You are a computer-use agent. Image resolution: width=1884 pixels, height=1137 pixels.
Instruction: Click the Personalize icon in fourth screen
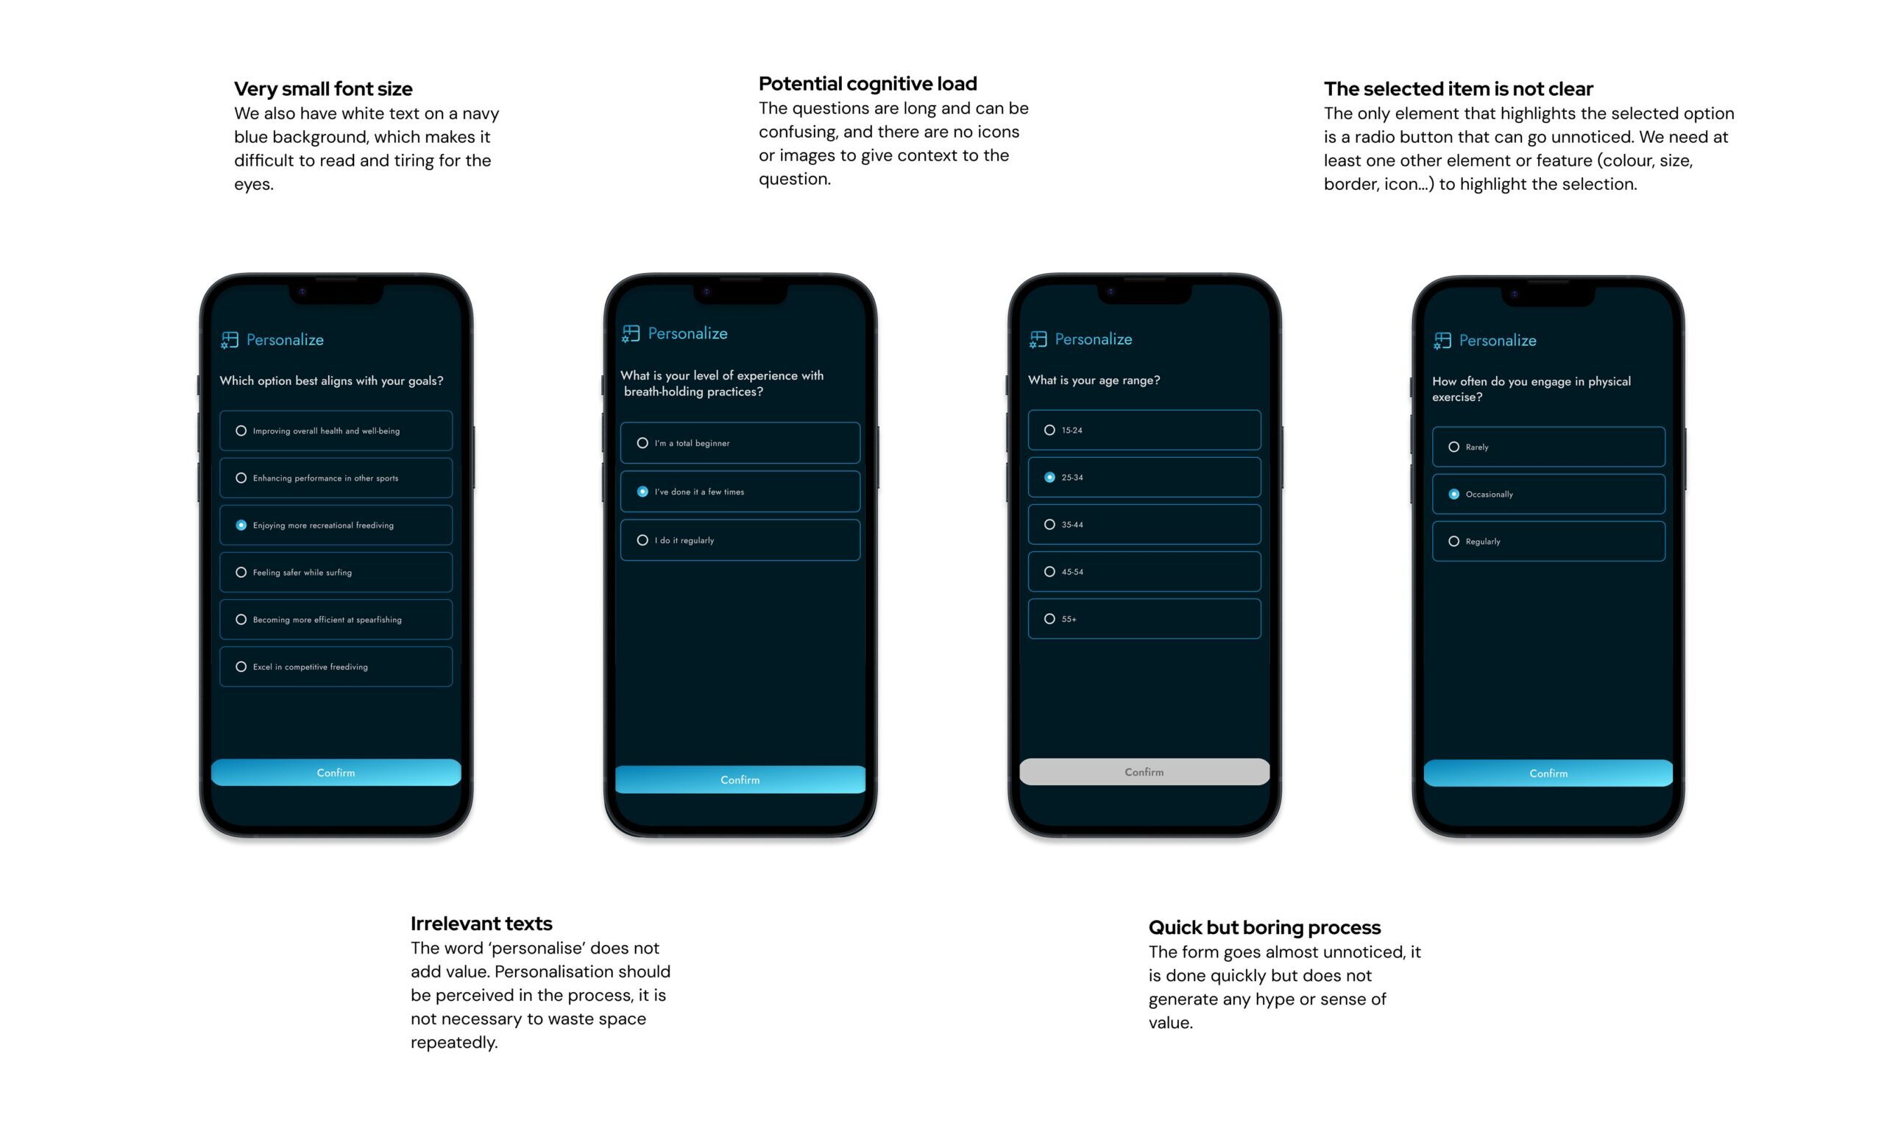[x=1444, y=336]
